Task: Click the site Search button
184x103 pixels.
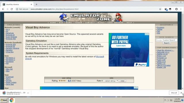Action: [167, 43]
